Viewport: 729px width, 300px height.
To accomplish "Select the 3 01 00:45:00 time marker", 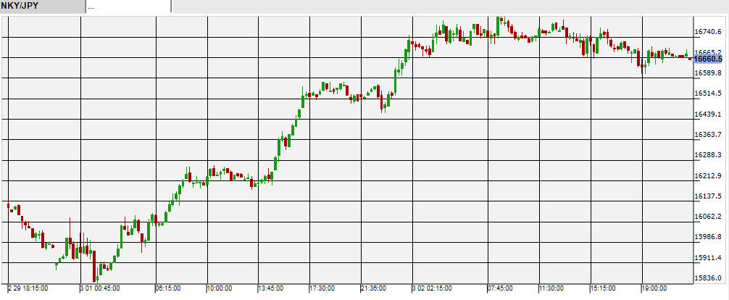I will click(x=100, y=288).
